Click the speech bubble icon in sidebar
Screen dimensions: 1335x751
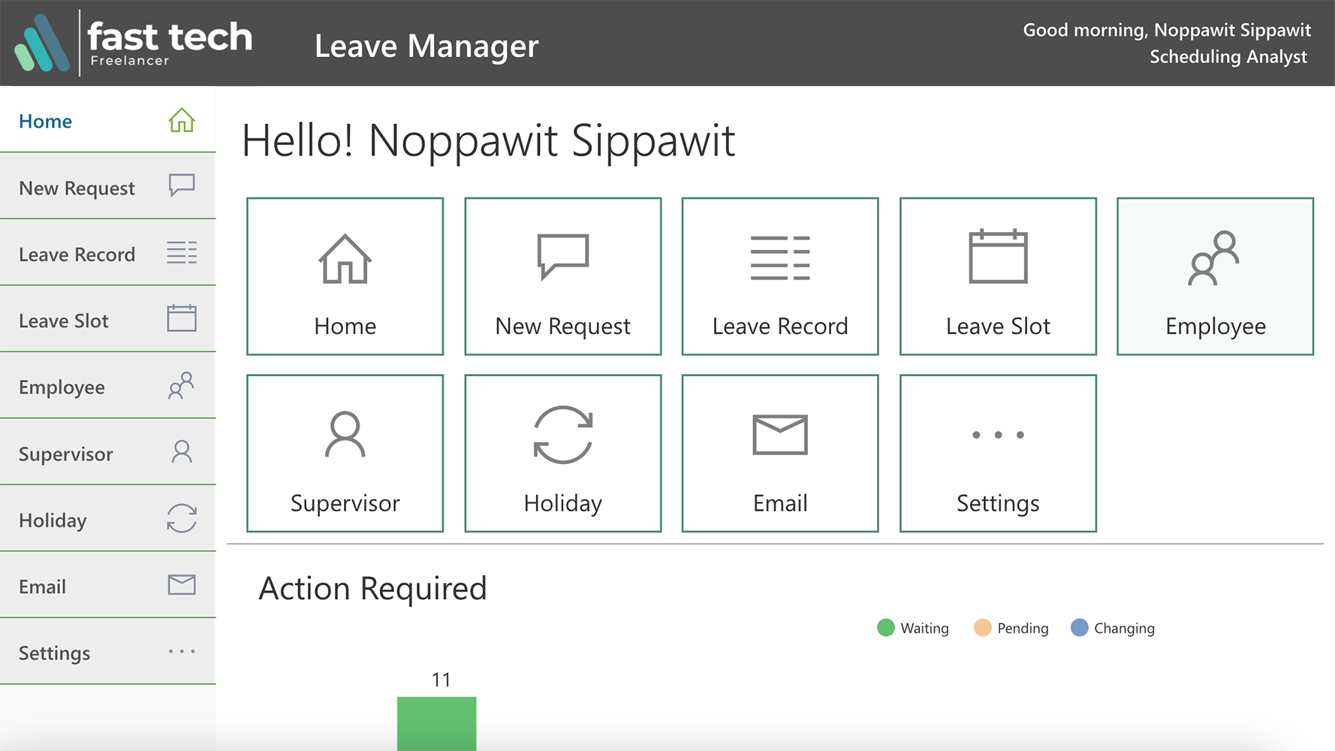coord(181,185)
